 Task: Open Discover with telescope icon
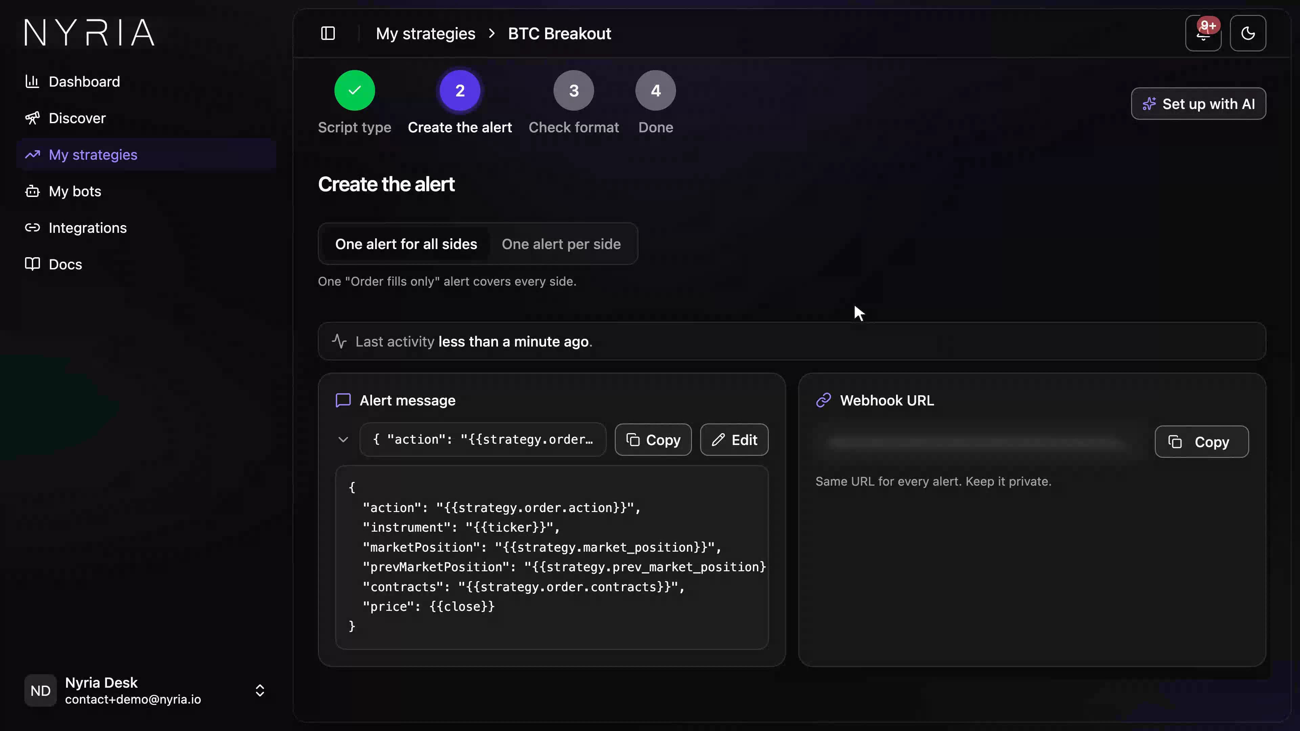[66, 118]
